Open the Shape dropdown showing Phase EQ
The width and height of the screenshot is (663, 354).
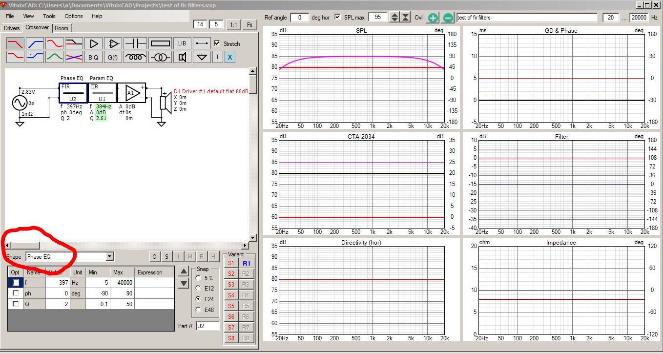point(70,256)
